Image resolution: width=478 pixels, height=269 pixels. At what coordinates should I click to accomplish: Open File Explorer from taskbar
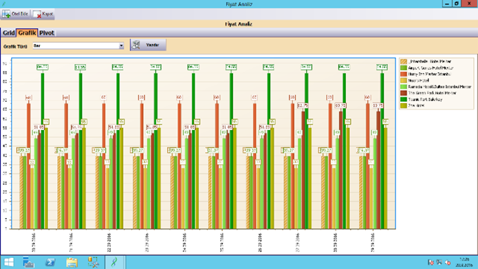[x=72, y=262]
